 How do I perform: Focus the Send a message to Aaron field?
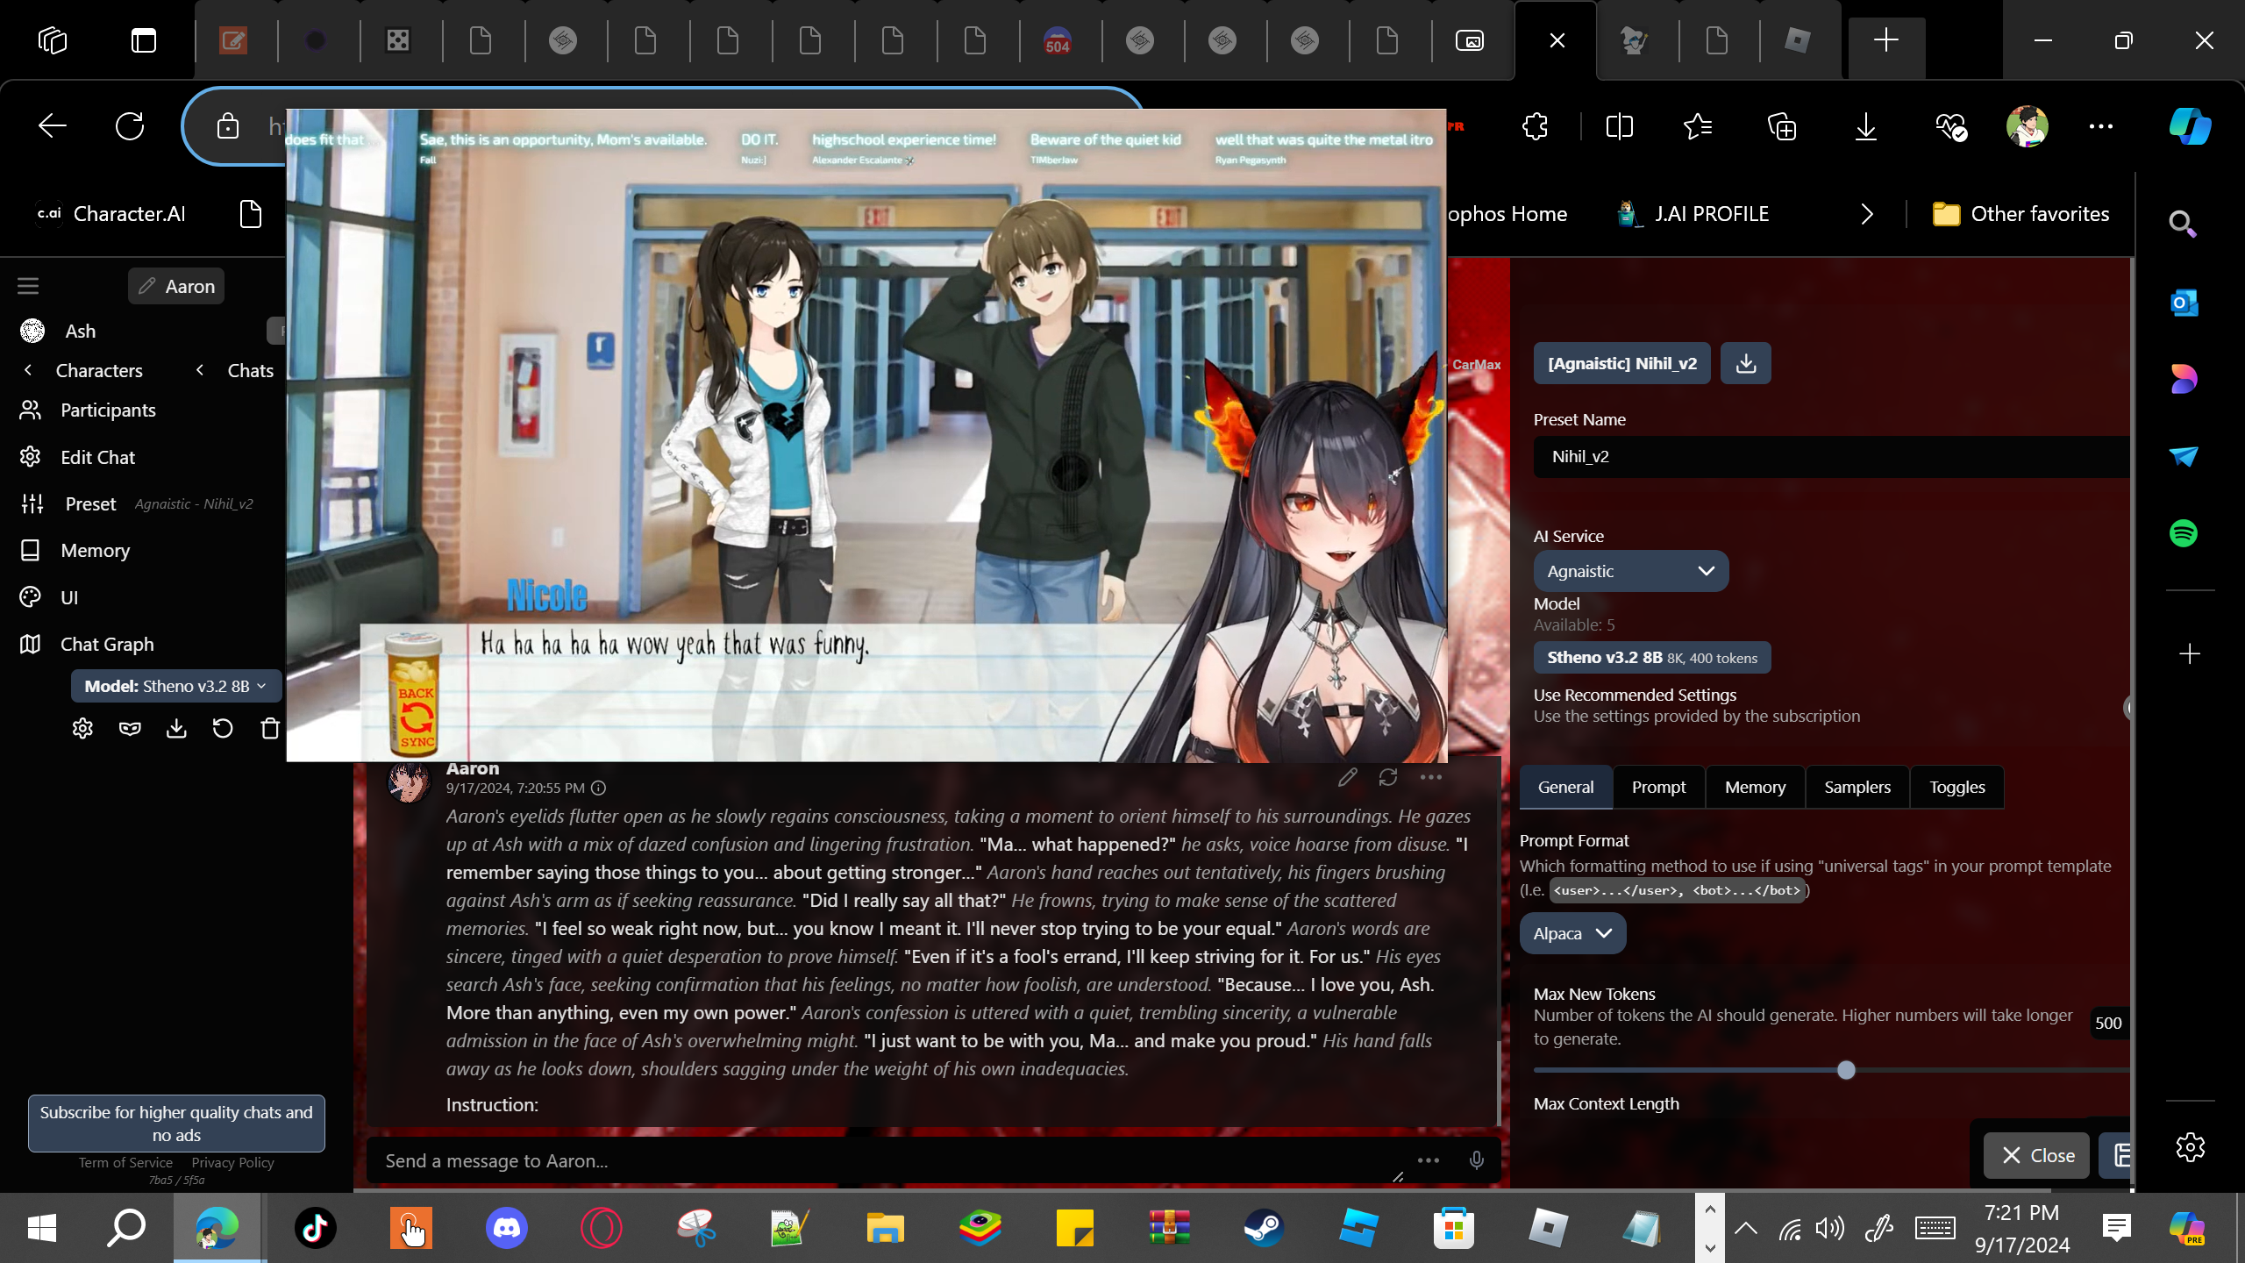[877, 1160]
